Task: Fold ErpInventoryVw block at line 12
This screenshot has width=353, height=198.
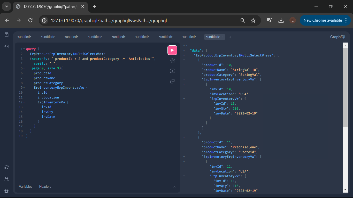Action: click(x=24, y=102)
